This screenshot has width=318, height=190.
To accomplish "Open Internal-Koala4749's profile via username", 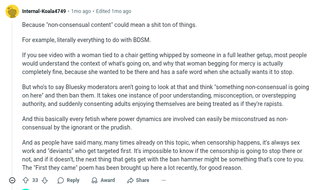I will coord(44,11).
